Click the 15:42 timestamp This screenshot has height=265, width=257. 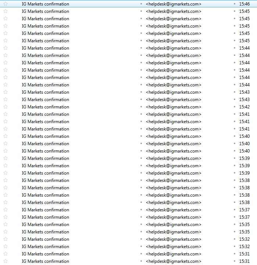point(244,107)
